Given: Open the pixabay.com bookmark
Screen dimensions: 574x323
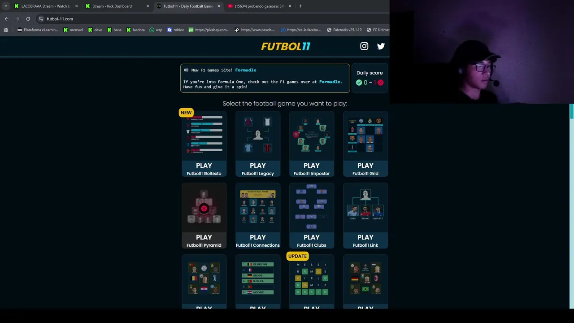Looking at the screenshot, I should pyautogui.click(x=209, y=30).
